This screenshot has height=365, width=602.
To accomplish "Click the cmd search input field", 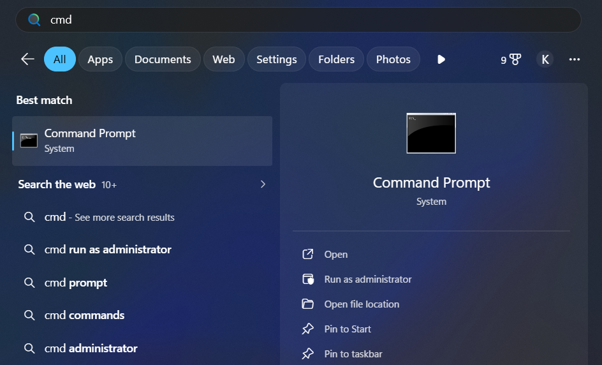I will pos(298,20).
